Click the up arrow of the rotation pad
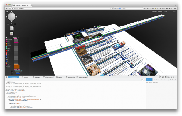 point(11,12)
